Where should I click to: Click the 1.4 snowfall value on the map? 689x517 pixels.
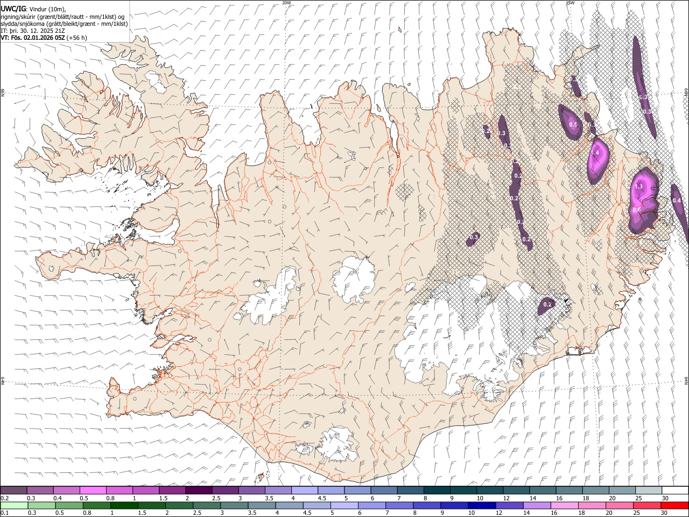(x=595, y=153)
